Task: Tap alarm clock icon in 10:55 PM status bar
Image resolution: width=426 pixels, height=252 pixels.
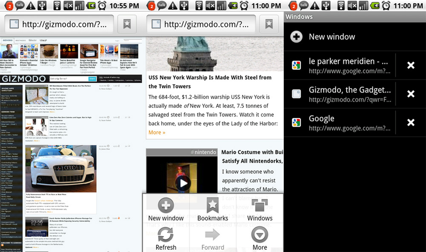Action: coord(102,6)
